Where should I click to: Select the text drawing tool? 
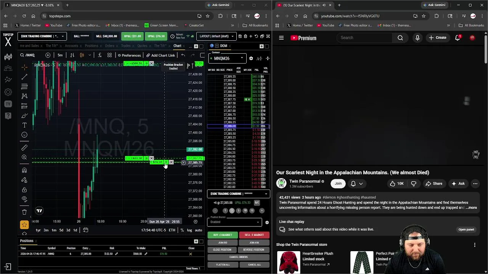coord(24,125)
